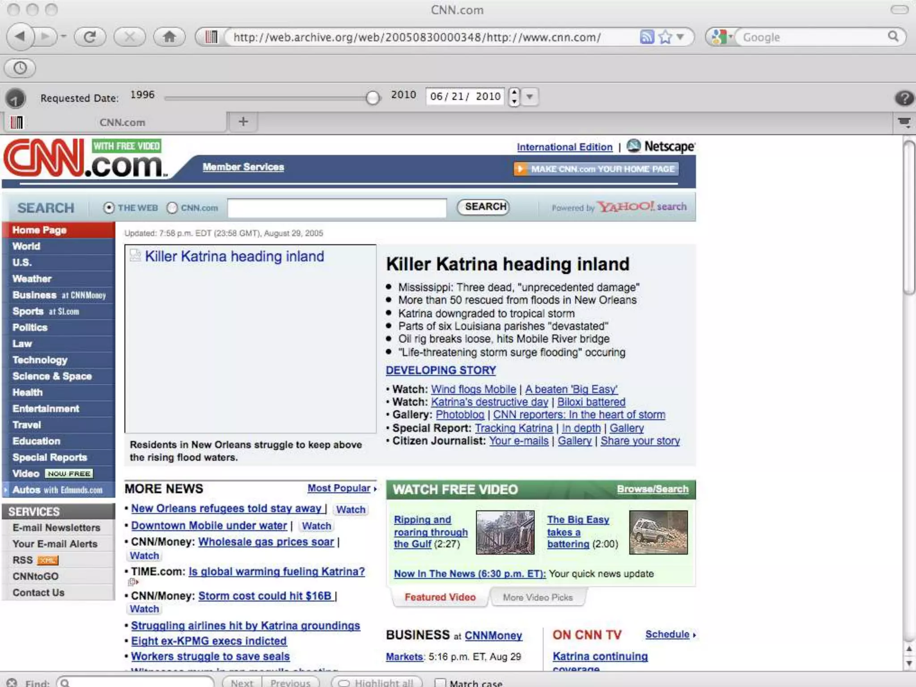Screen dimensions: 916x687
Task: Select THE WEB search radio button
Action: coord(109,208)
